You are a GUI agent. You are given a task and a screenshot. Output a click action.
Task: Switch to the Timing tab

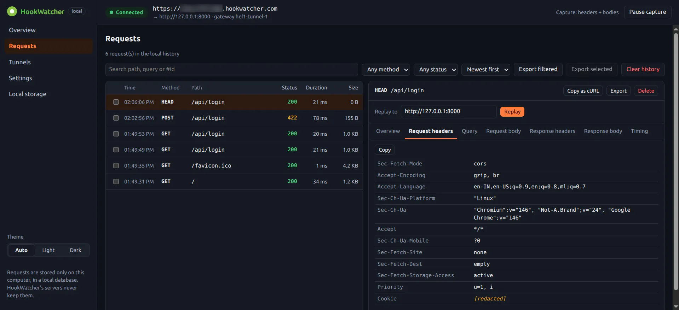[x=639, y=131]
